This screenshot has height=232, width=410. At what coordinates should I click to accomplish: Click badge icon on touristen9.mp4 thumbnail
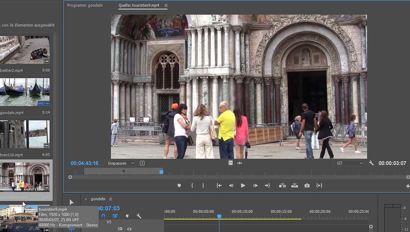click(x=46, y=188)
